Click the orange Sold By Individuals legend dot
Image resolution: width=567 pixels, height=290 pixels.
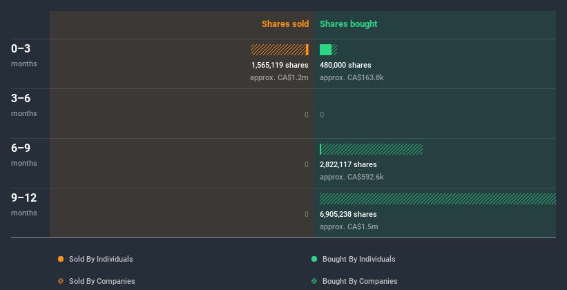61,259
